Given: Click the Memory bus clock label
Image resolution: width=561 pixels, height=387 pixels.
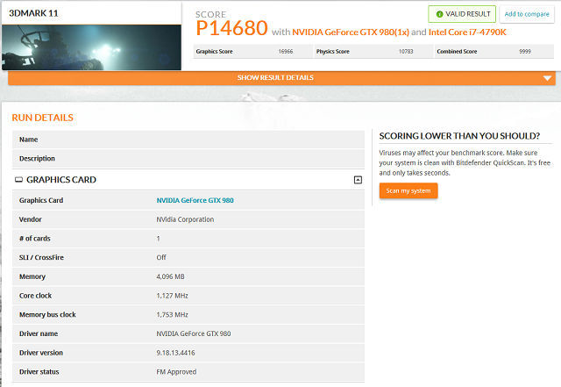Looking at the screenshot, I should (47, 315).
